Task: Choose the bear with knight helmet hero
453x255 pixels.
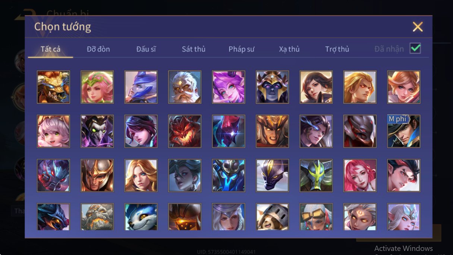Action: pos(272,217)
